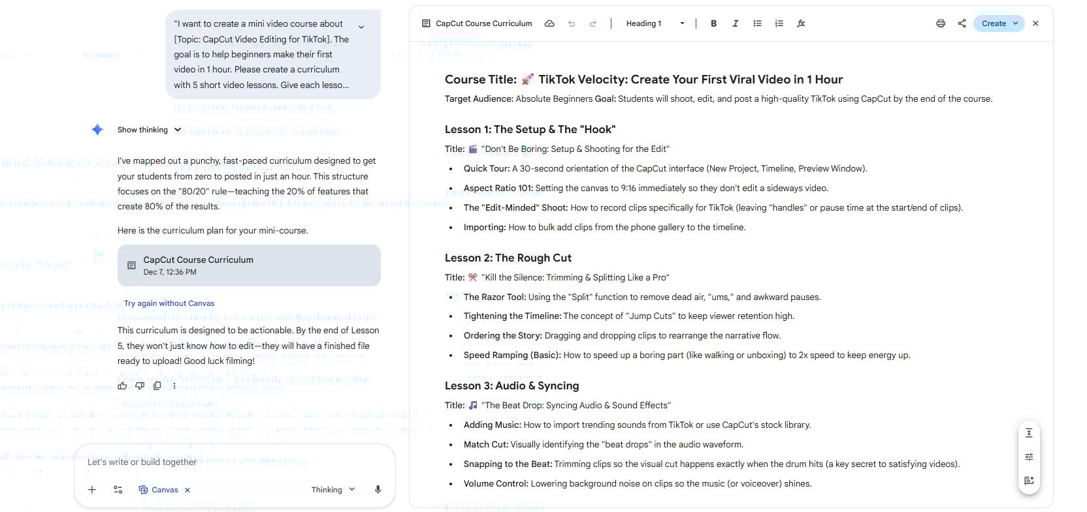Viewport: 1087px width, 512px height.
Task: Toggle italic formatting in the canvas toolbar
Action: tap(735, 23)
